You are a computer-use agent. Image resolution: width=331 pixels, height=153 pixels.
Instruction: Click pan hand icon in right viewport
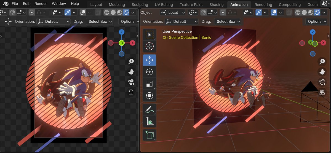point(322,72)
